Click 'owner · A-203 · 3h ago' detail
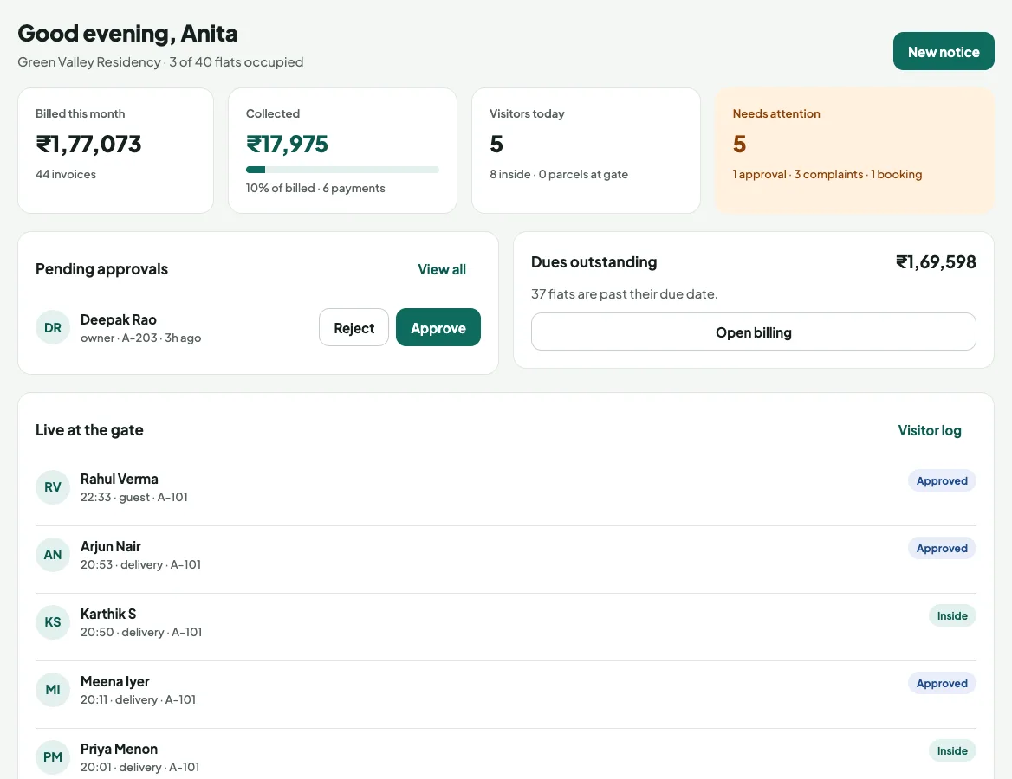The width and height of the screenshot is (1012, 779). (140, 338)
